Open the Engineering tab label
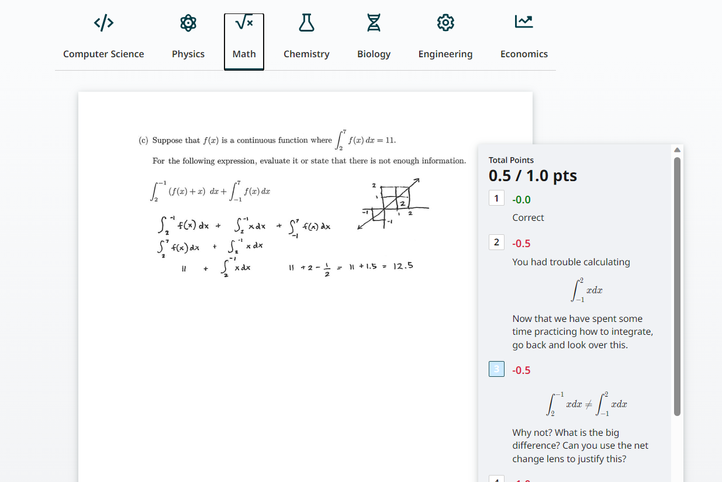The image size is (722, 482). click(x=445, y=54)
